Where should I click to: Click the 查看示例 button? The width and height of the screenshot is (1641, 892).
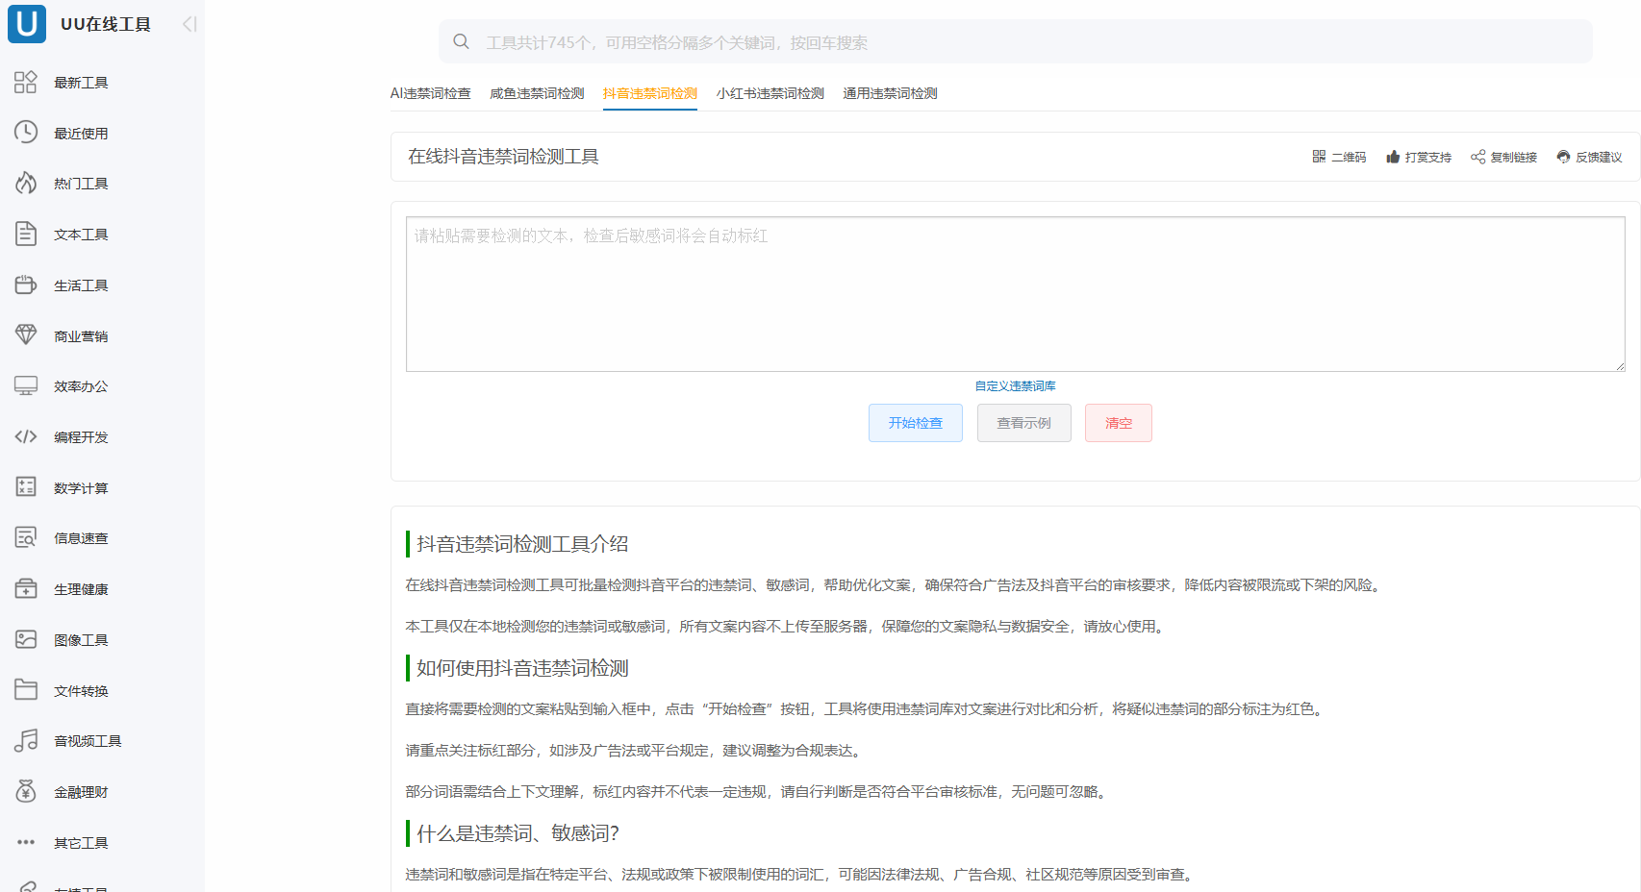1024,423
